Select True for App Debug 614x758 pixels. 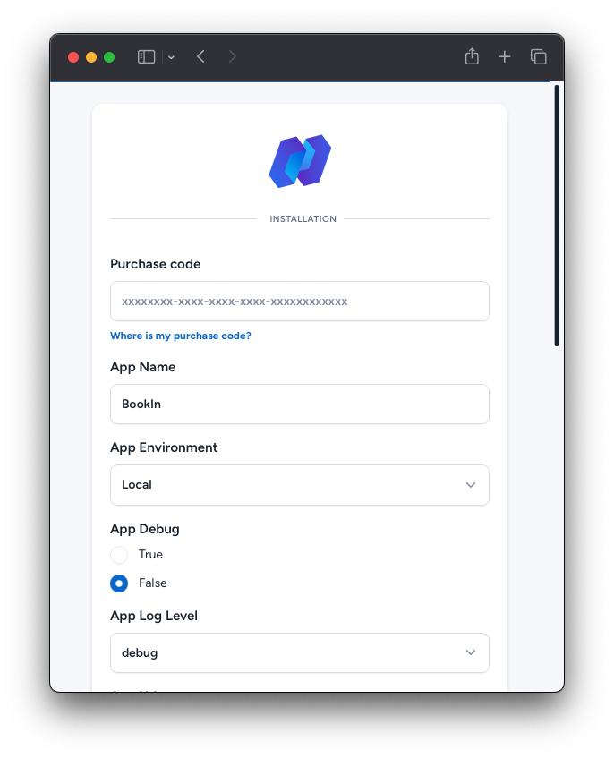(119, 555)
